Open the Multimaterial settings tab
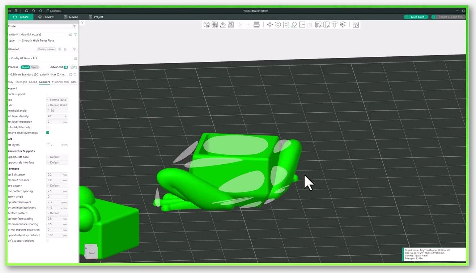This screenshot has height=273, width=476. (60, 82)
